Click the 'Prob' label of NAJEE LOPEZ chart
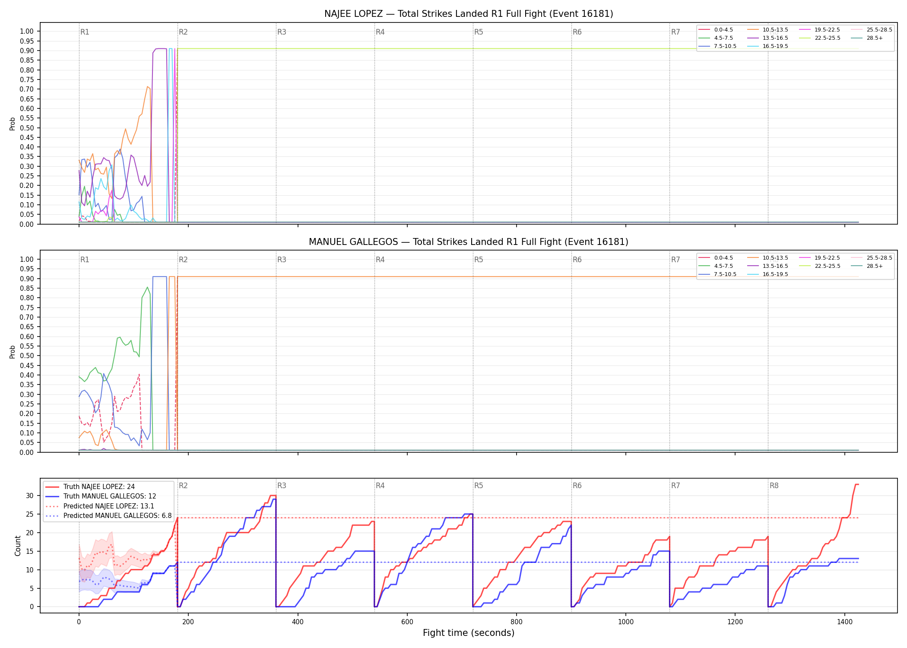Viewport: 907px width, 648px height. pyautogui.click(x=13, y=124)
